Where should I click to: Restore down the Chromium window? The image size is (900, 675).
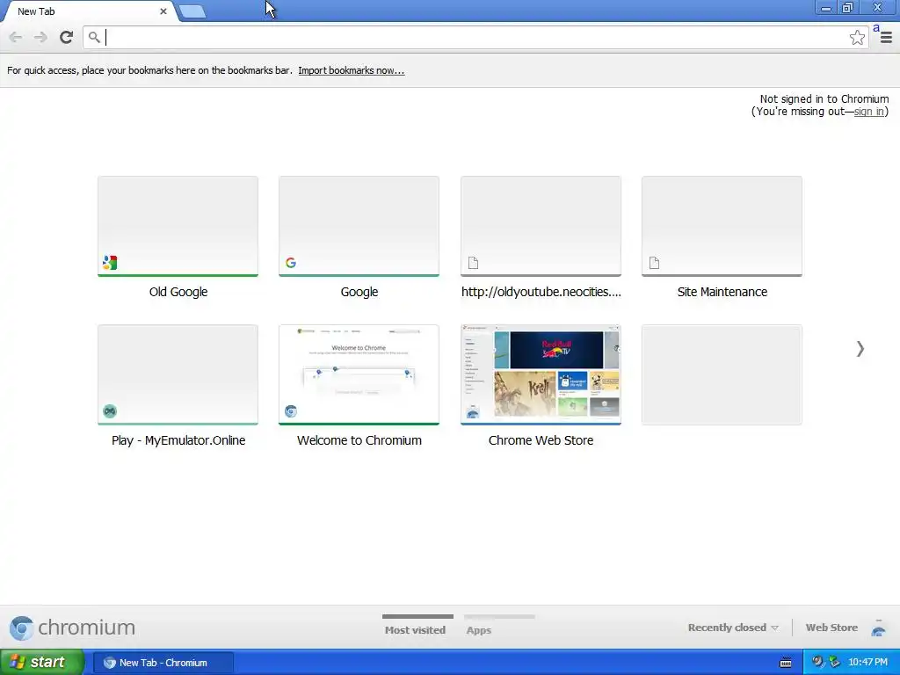(848, 7)
